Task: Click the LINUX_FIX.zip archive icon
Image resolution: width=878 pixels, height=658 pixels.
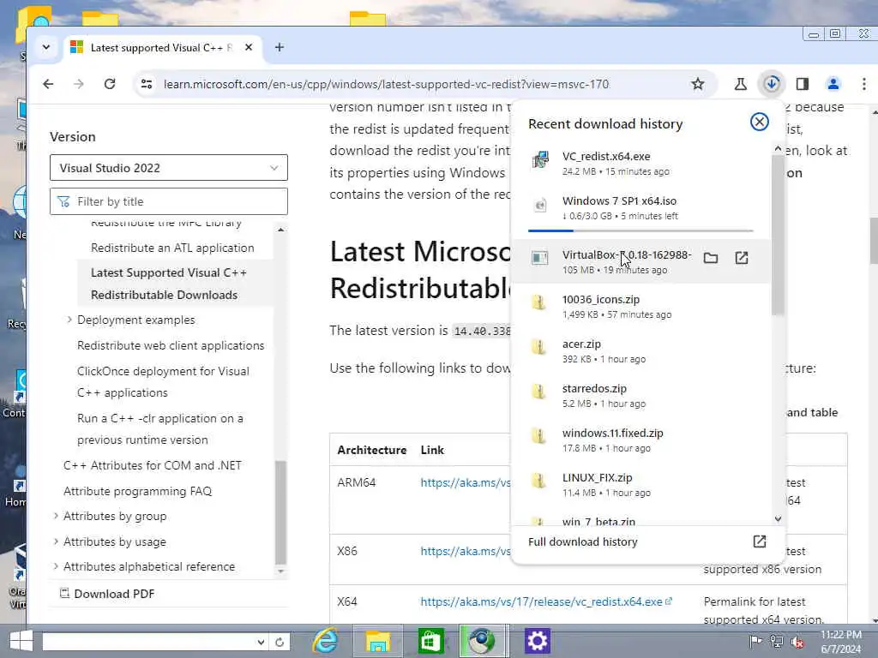Action: 538,482
